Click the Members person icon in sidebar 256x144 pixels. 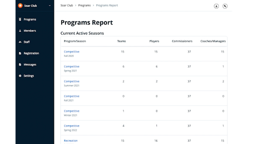point(20,31)
